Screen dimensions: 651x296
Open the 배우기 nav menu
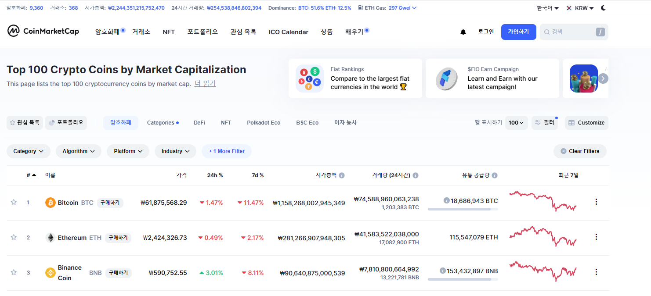(354, 32)
